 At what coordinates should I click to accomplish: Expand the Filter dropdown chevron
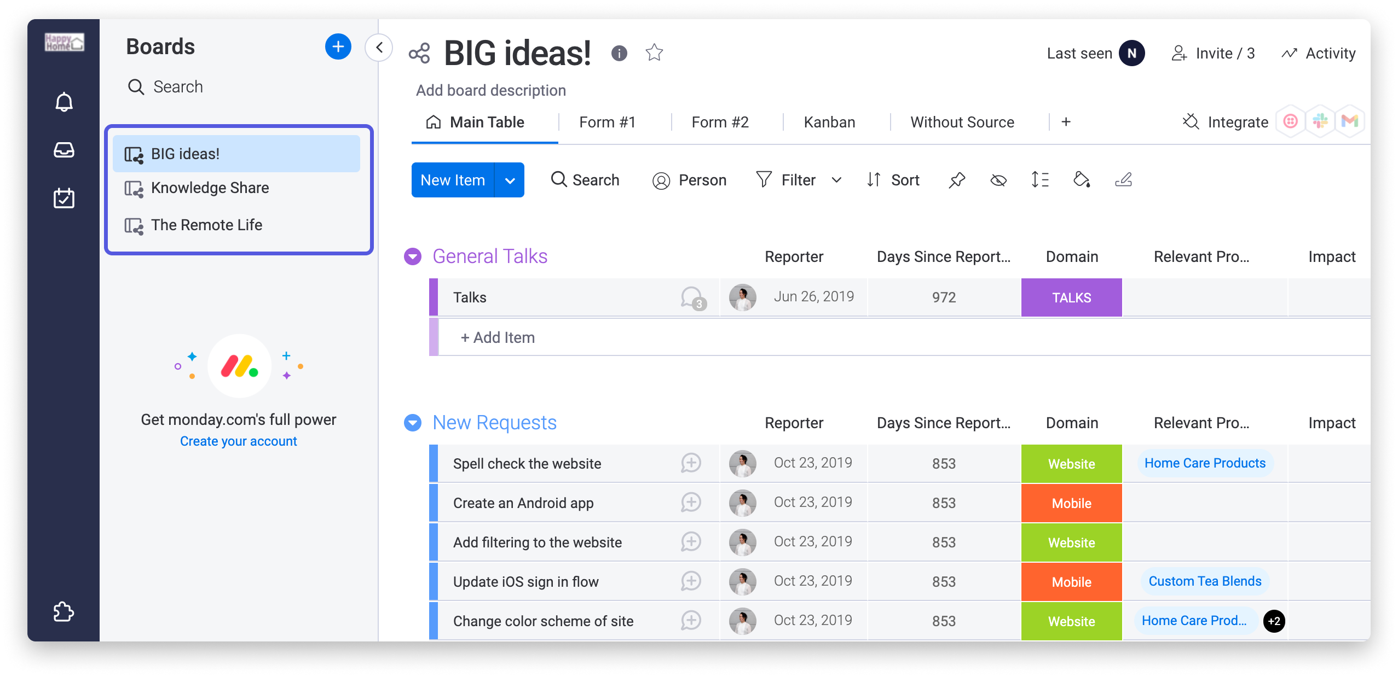click(x=836, y=180)
